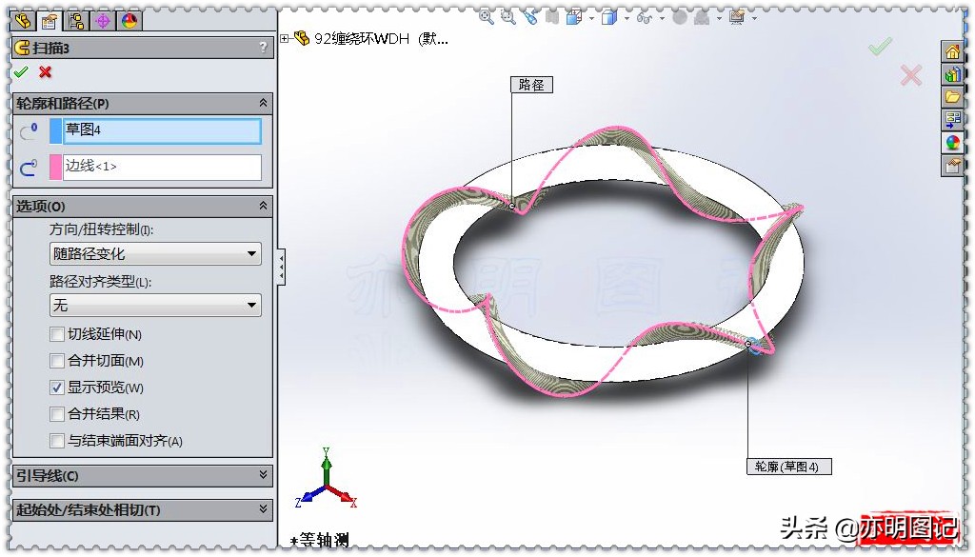Click the hide/show items eyeglasses icon
975x557 pixels.
coord(643,16)
